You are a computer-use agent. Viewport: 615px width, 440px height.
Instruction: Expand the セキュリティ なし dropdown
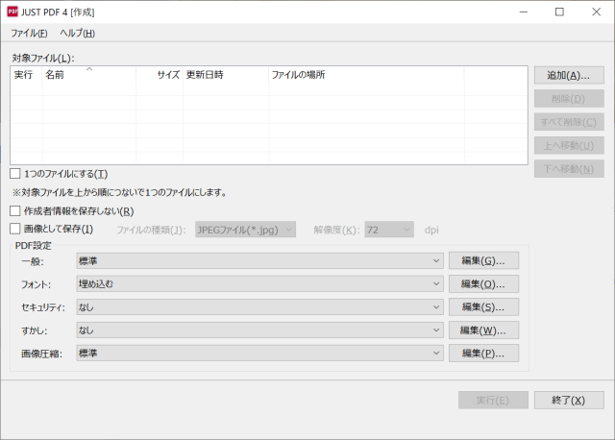[x=259, y=307]
